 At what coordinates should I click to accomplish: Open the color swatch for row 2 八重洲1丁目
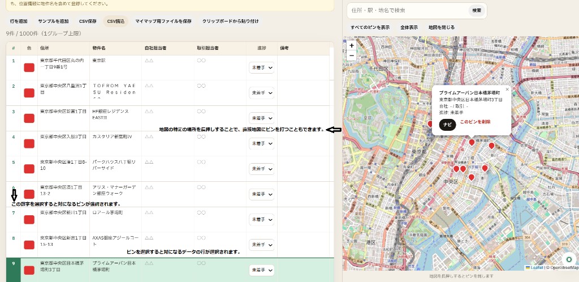(29, 93)
